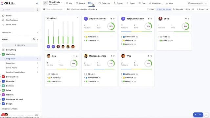Image resolution: width=210 pixels, height=118 pixels.
Task: Switch to the Embed view tab
Action: pyautogui.click(x=118, y=3)
